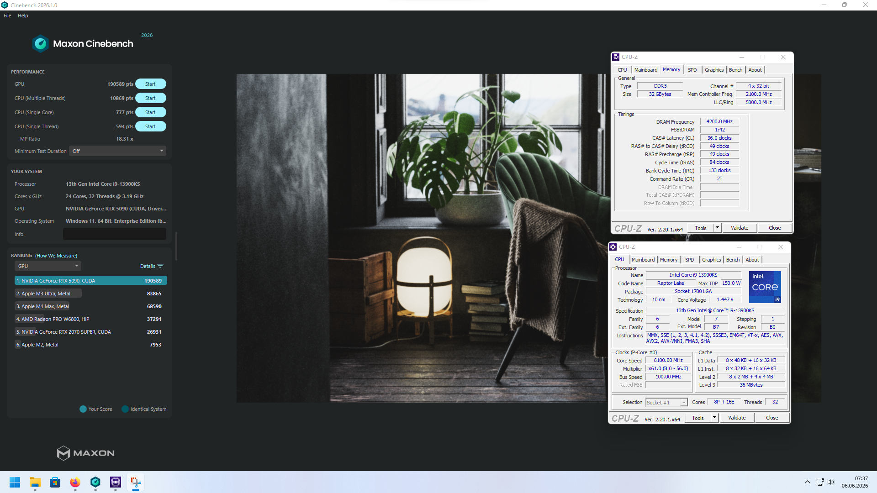877x493 pixels.
Task: Click Tools button in Memory CPU-Z window
Action: [x=701, y=228]
